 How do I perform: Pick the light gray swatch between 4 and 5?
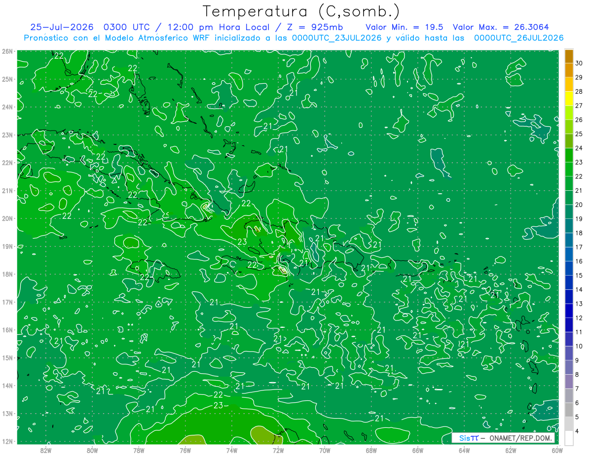pyautogui.click(x=569, y=423)
